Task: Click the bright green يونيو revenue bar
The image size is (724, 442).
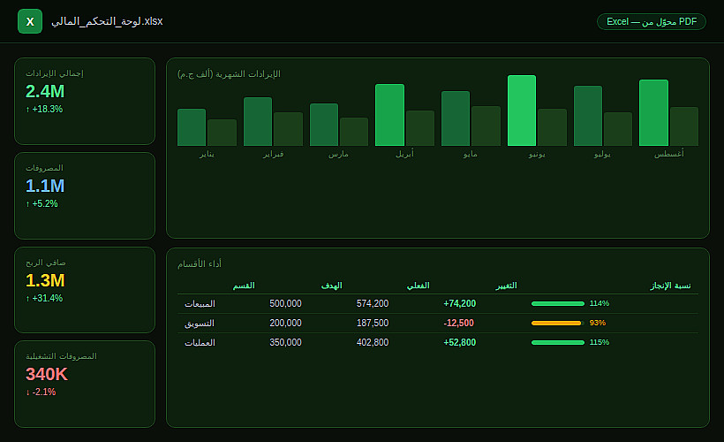Action: (x=522, y=110)
